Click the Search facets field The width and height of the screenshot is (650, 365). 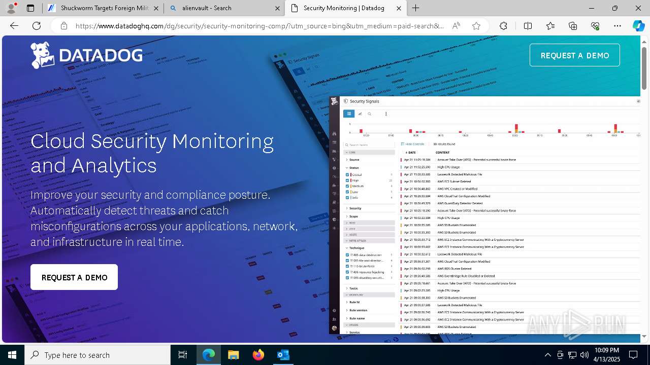pyautogui.click(x=369, y=145)
